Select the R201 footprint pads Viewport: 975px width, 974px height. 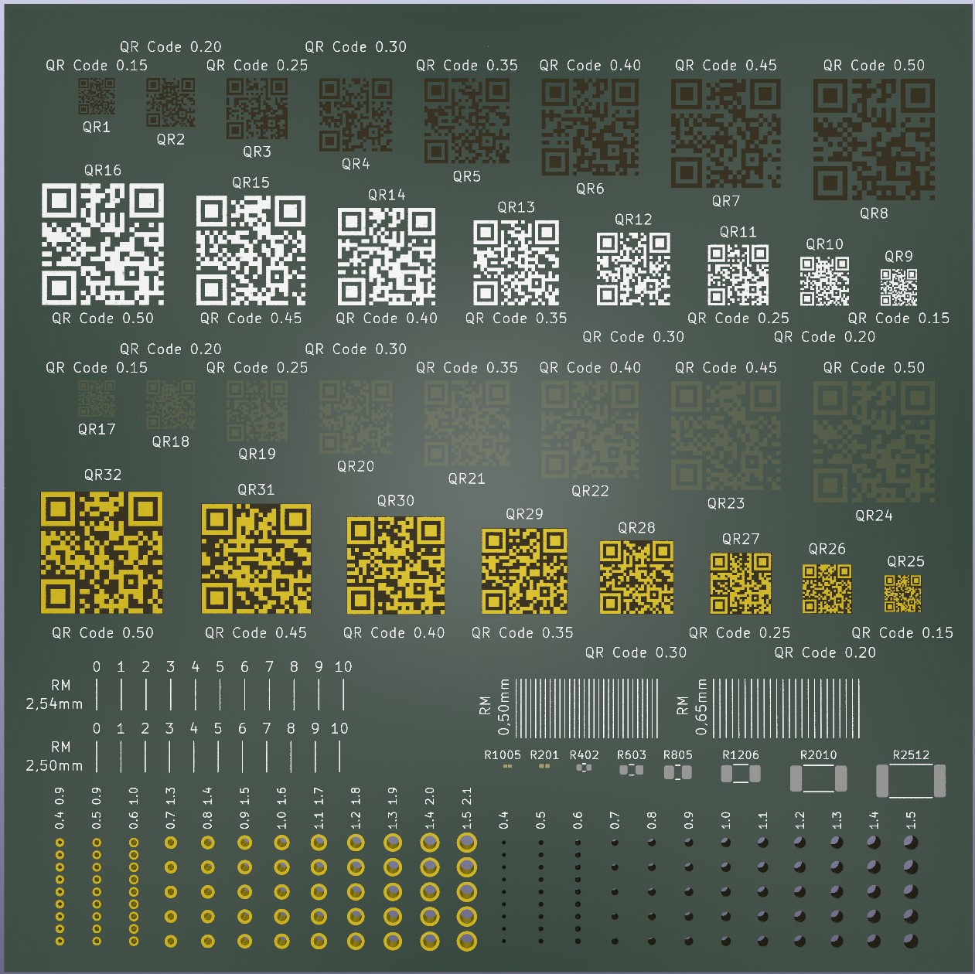[544, 766]
